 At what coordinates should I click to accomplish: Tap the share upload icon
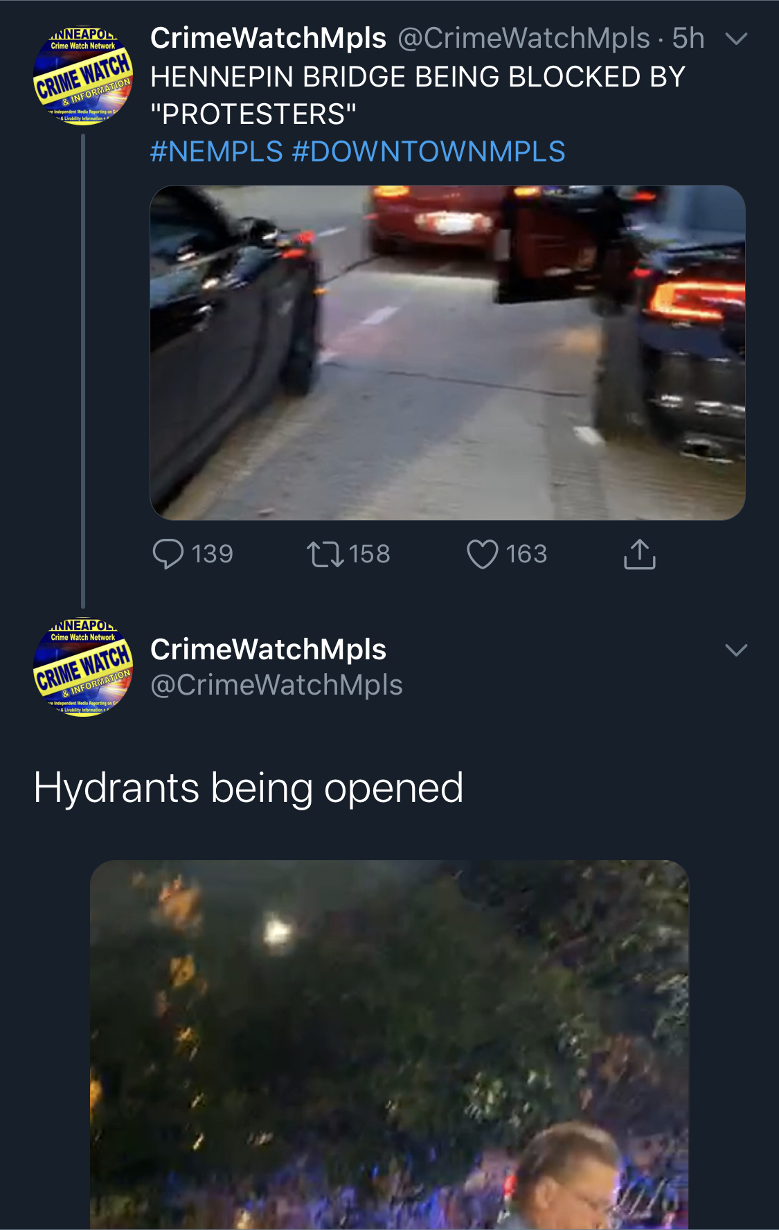point(639,554)
